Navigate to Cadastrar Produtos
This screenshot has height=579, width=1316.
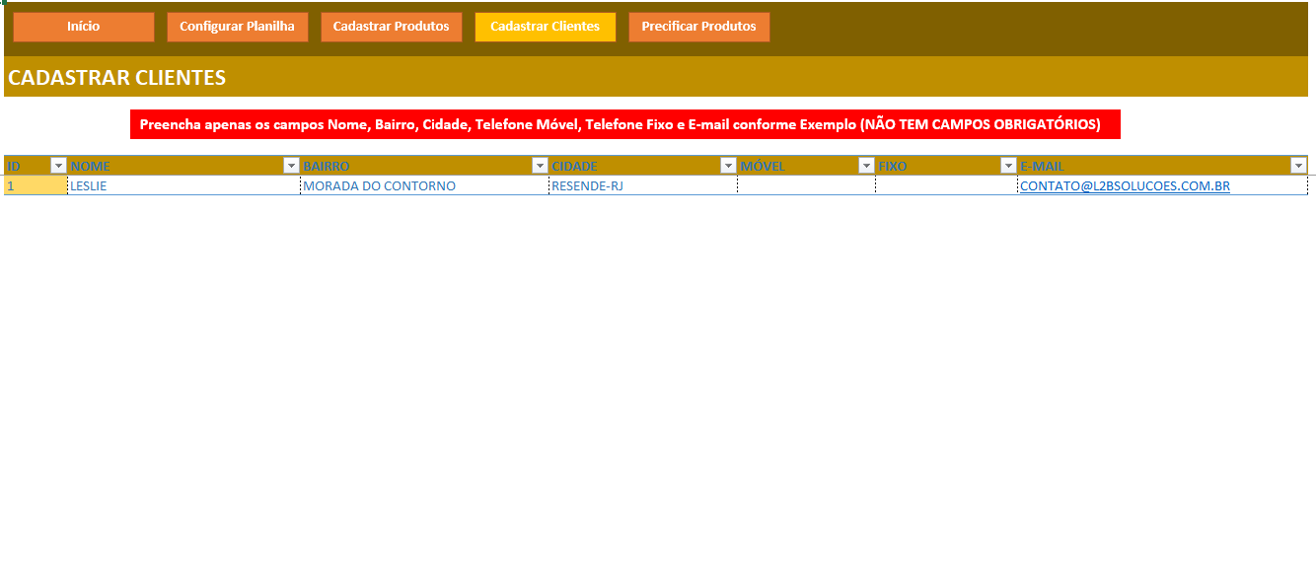[391, 27]
